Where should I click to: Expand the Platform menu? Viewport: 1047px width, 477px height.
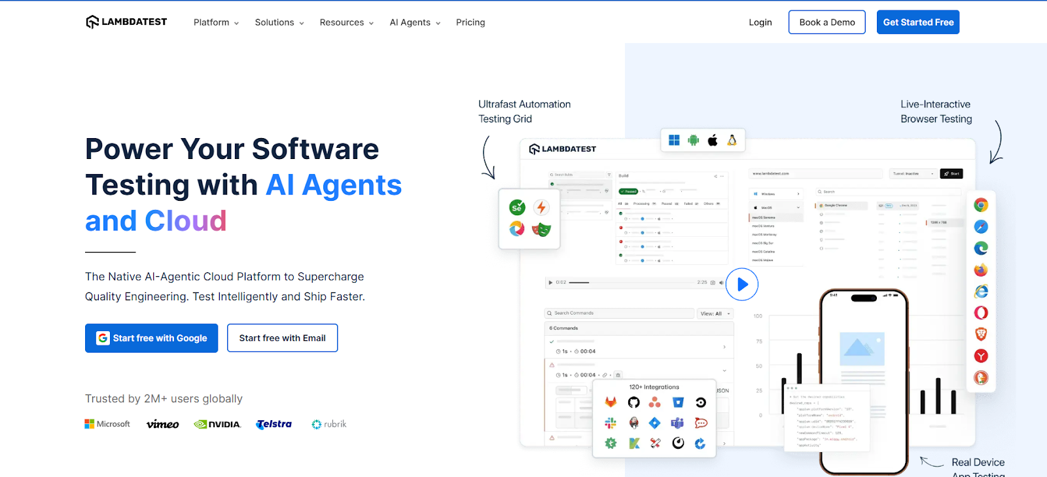(216, 22)
